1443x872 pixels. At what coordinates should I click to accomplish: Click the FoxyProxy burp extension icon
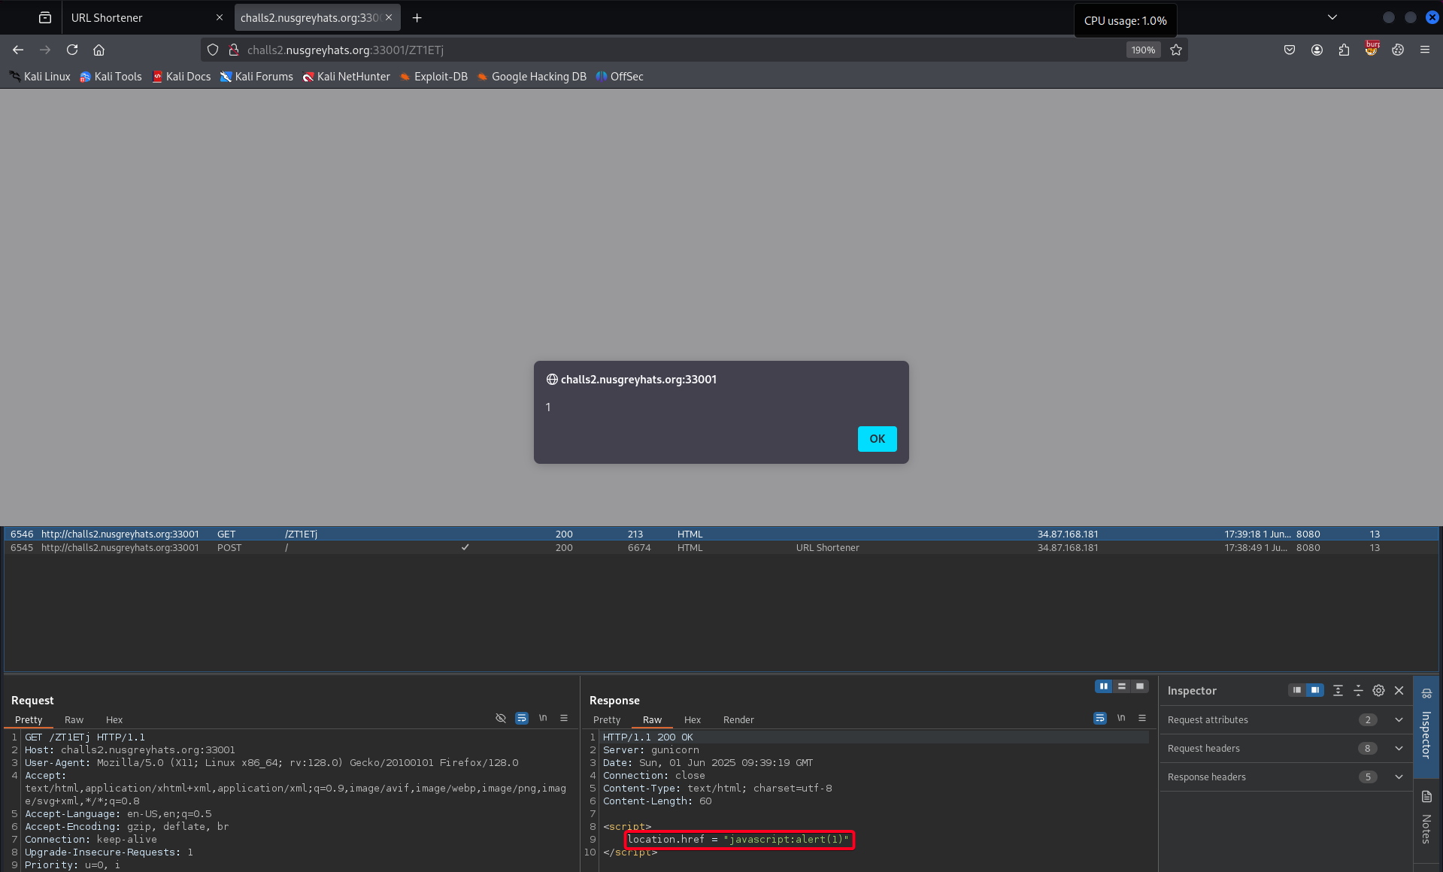coord(1372,49)
